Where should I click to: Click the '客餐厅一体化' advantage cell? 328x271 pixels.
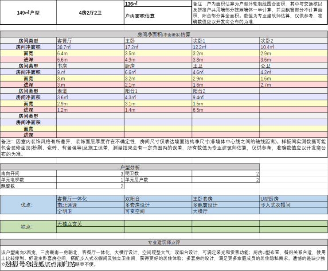pyautogui.click(x=90, y=198)
